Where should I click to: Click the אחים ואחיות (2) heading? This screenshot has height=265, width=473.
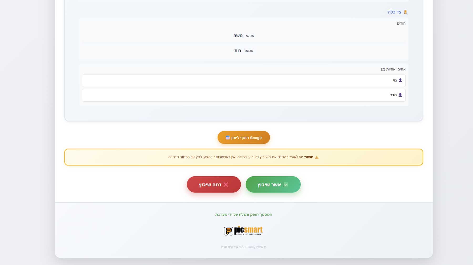pos(393,69)
